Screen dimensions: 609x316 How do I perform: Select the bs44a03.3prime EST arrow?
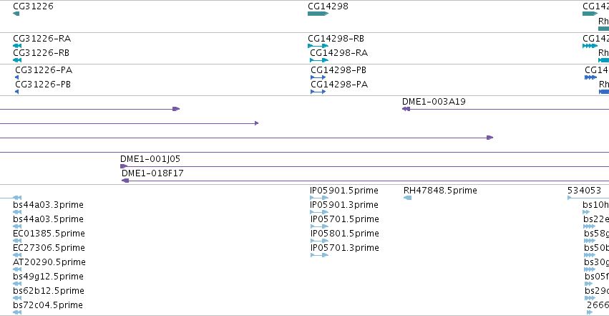(17, 212)
